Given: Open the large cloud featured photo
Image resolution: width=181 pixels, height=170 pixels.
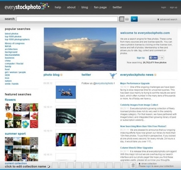Looking at the screenshot, I should coord(80,49).
